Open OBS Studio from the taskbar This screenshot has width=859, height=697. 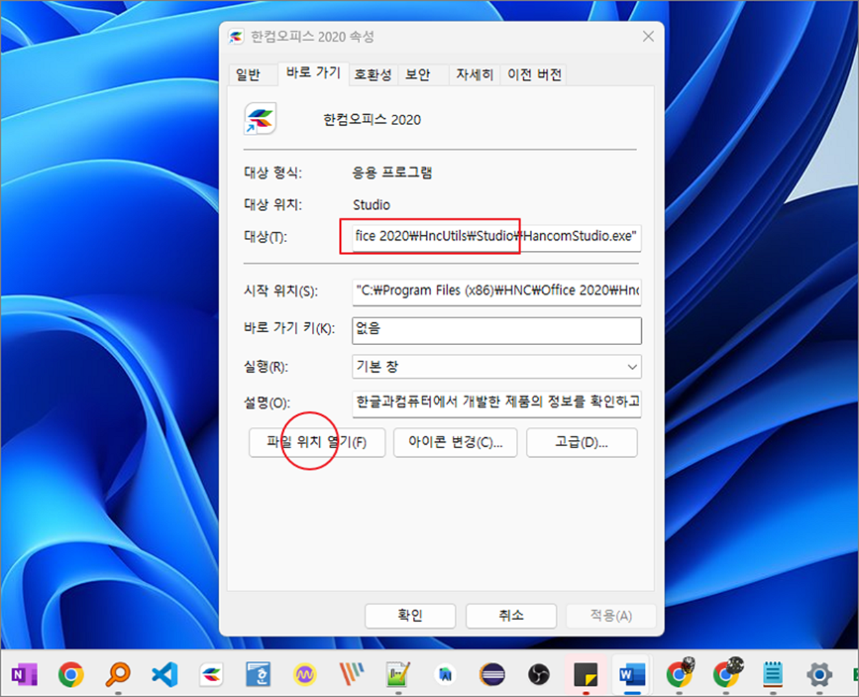(x=539, y=674)
